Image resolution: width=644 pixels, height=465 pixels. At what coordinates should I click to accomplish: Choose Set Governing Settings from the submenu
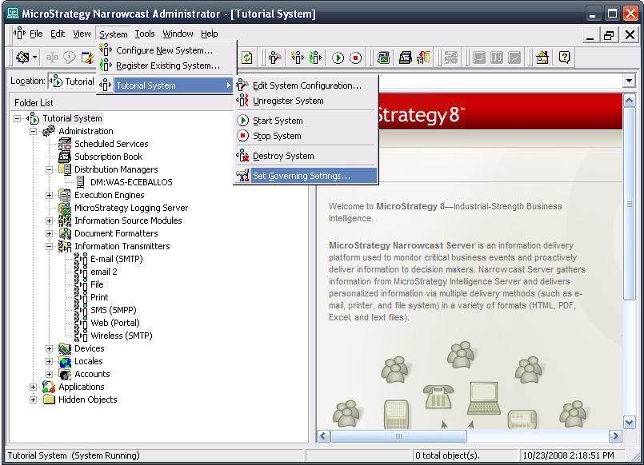coord(301,176)
